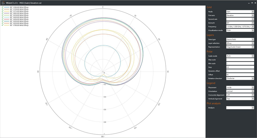
Task: Open the Frequency multi-select list
Action: click(x=240, y=26)
